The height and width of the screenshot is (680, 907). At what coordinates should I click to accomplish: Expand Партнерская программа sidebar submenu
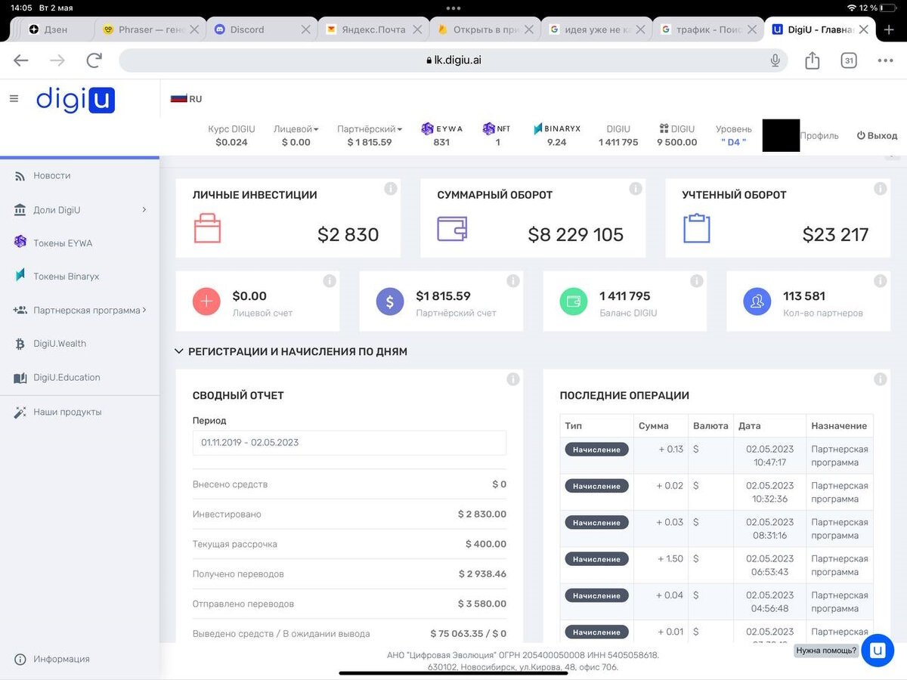coord(144,310)
